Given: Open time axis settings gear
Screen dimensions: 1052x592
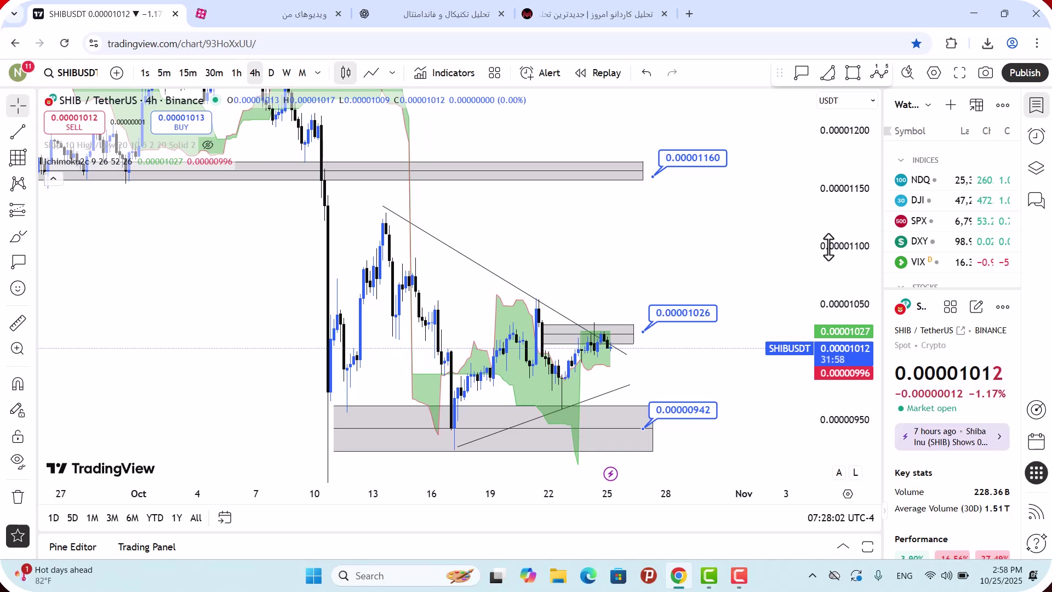Looking at the screenshot, I should (x=848, y=494).
